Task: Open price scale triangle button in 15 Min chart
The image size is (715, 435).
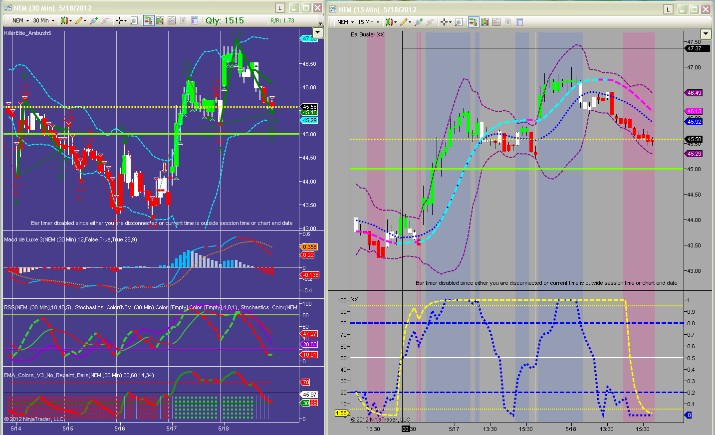Action: coord(706,34)
